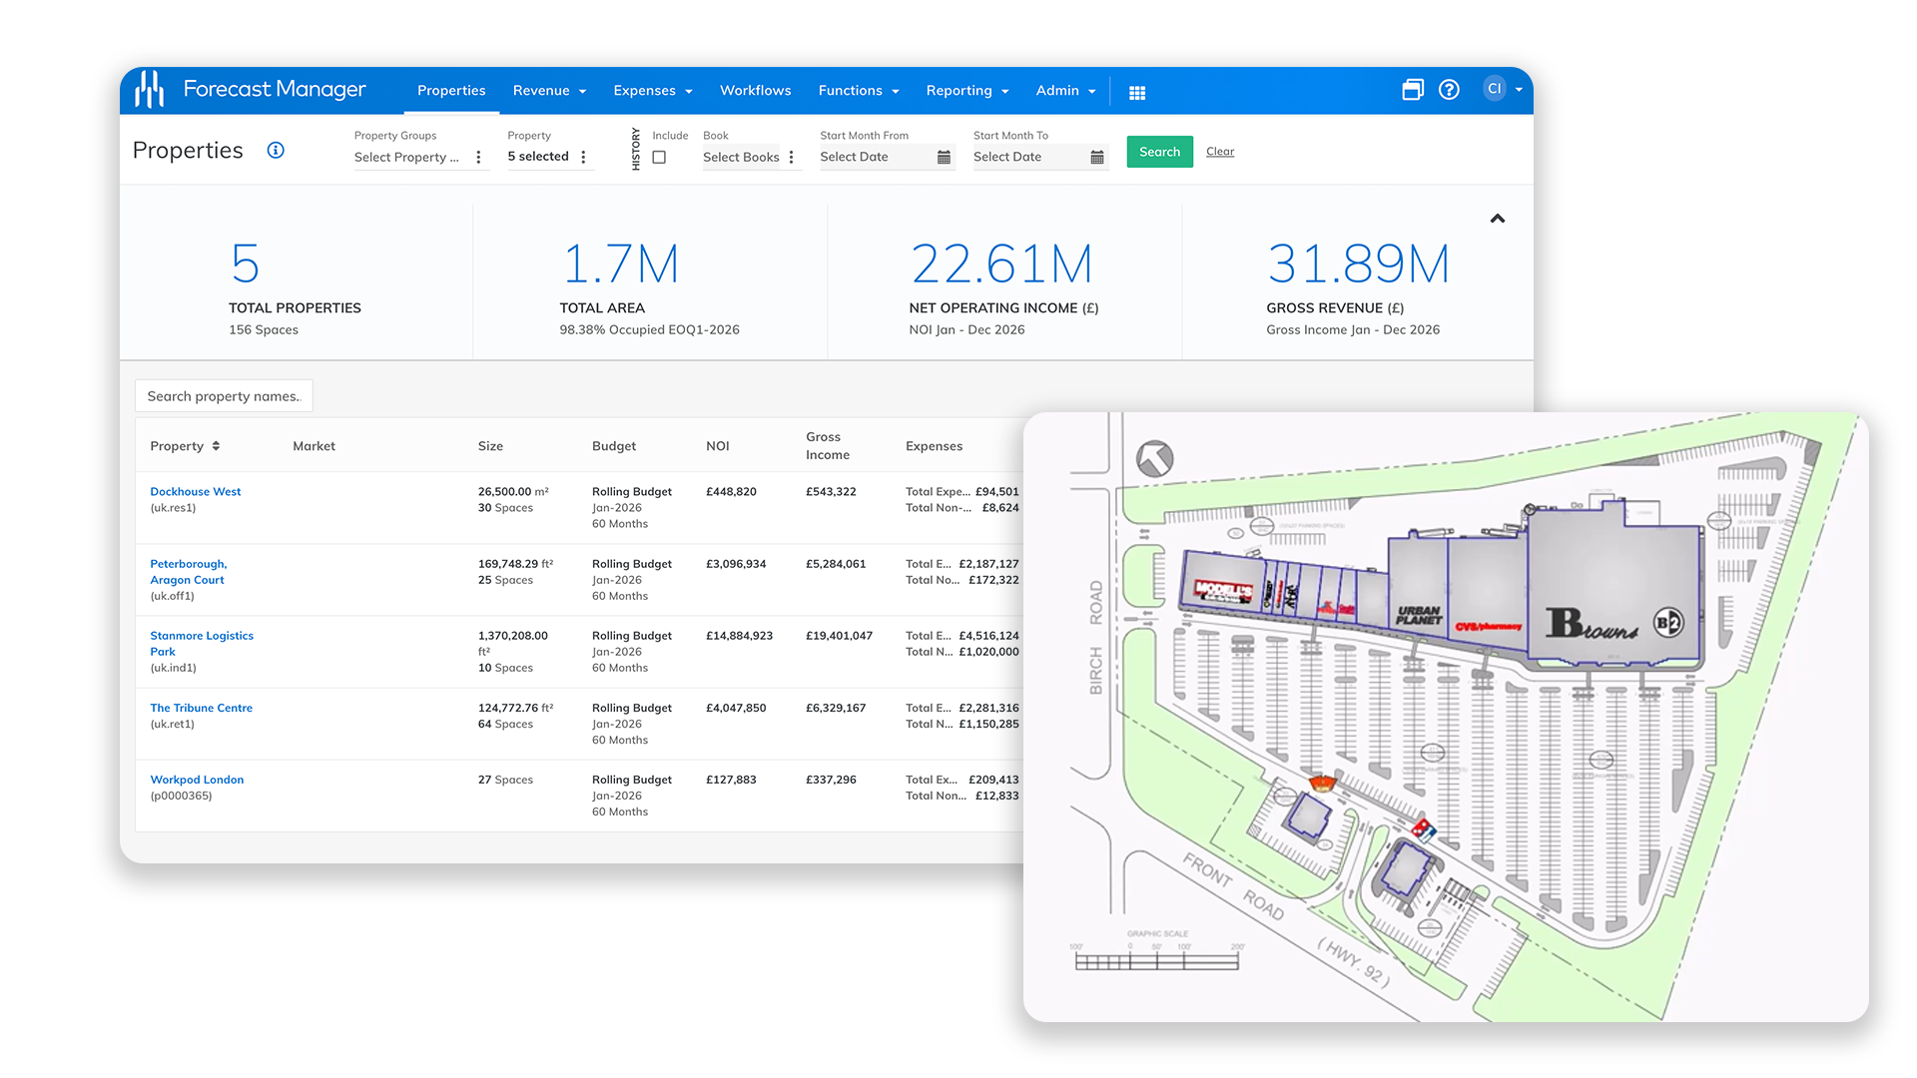Open the Select Books dropdown
Image resolution: width=1917 pixels, height=1078 pixels.
[x=750, y=157]
